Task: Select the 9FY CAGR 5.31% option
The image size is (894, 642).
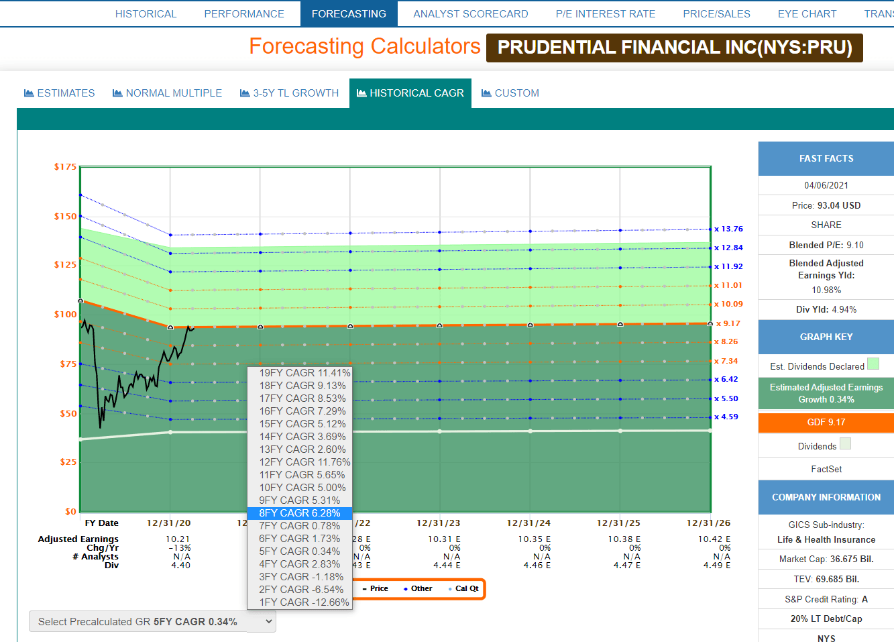Action: click(x=300, y=500)
